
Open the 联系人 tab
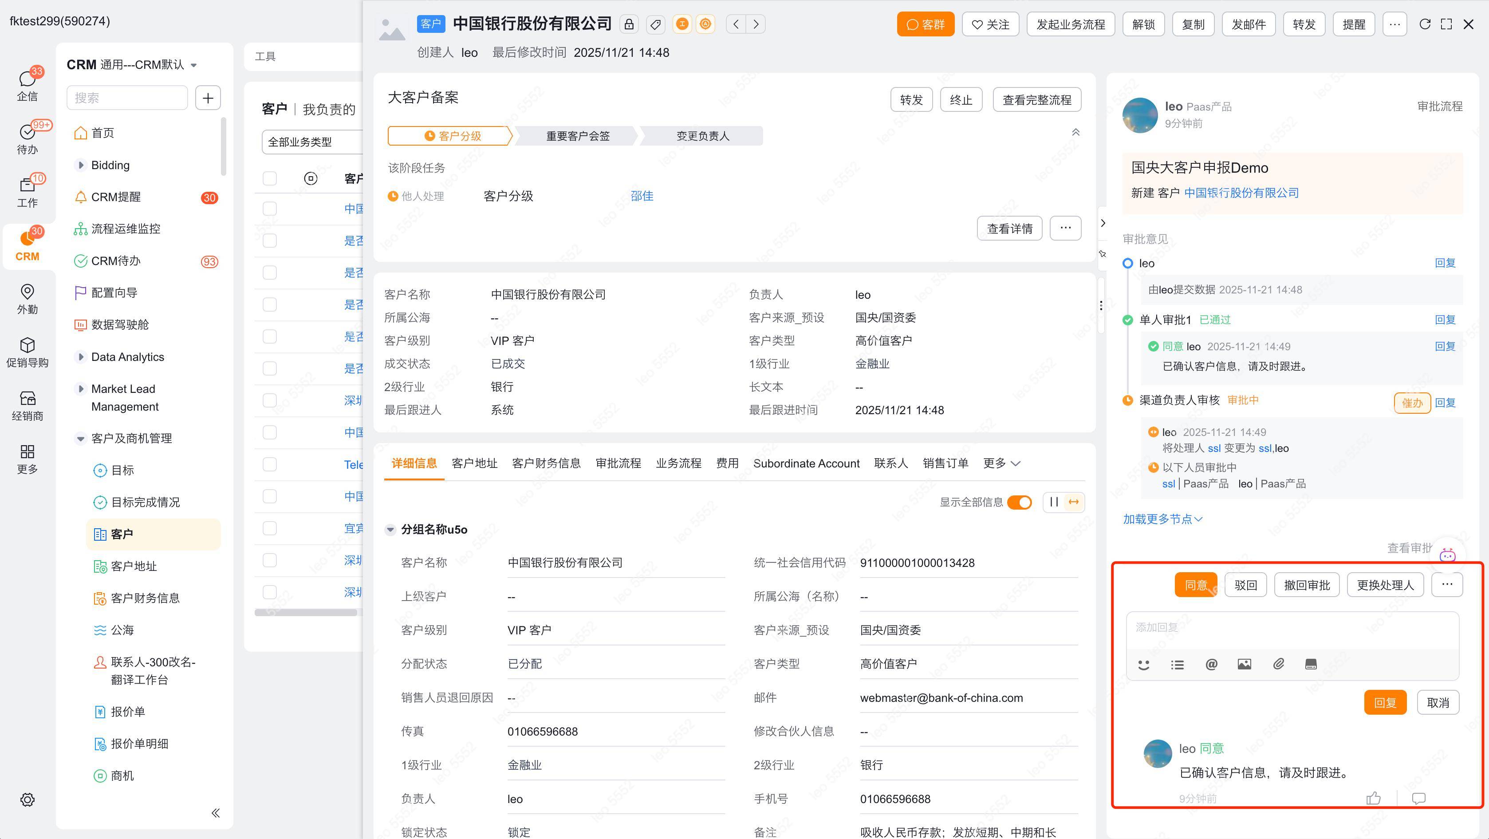click(891, 463)
